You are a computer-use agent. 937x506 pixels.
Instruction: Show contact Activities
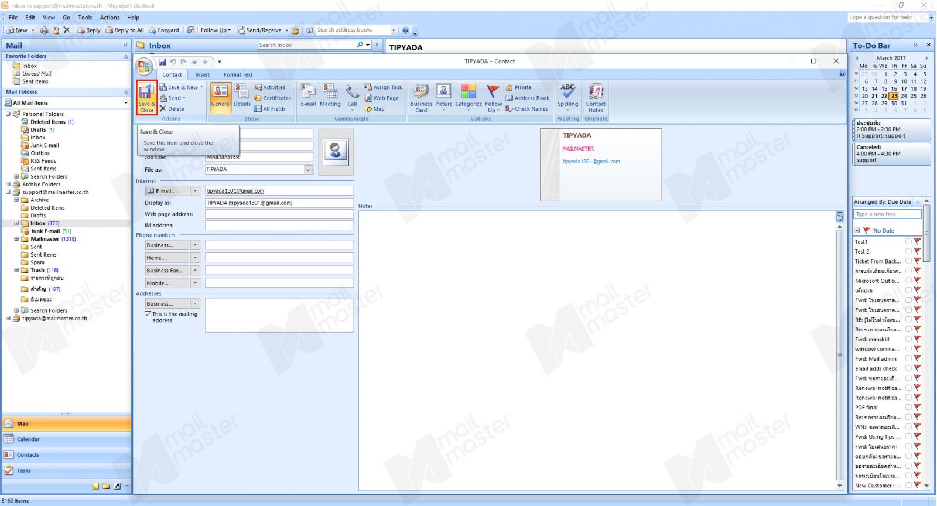click(x=269, y=87)
